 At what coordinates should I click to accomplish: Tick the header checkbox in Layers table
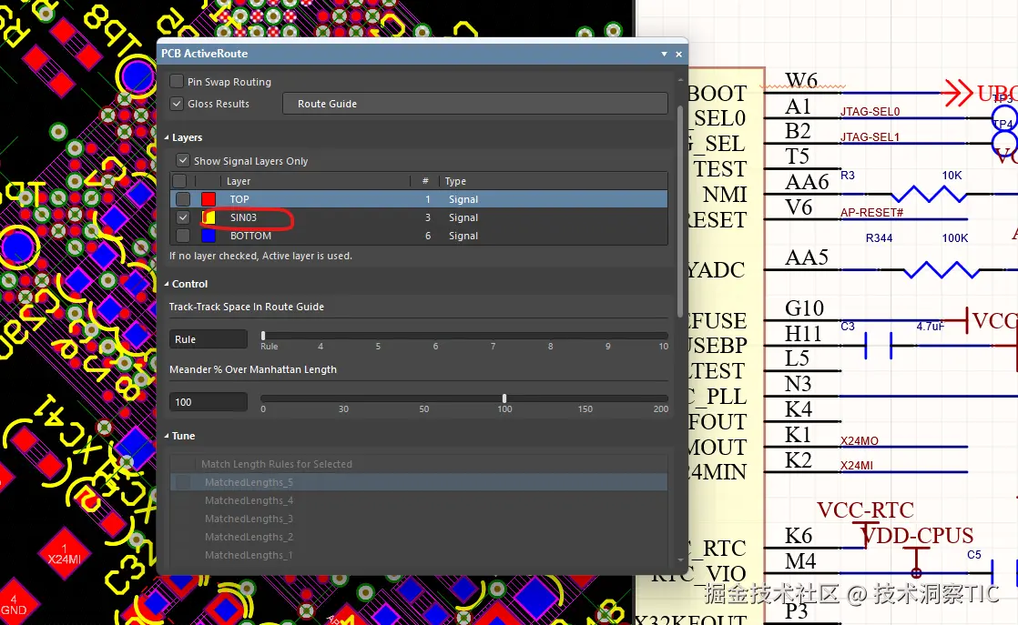point(180,181)
